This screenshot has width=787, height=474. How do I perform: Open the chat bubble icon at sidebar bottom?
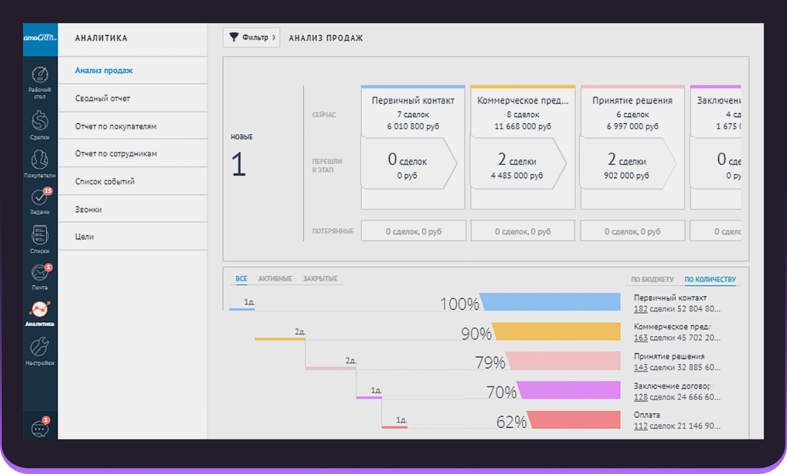(x=40, y=428)
